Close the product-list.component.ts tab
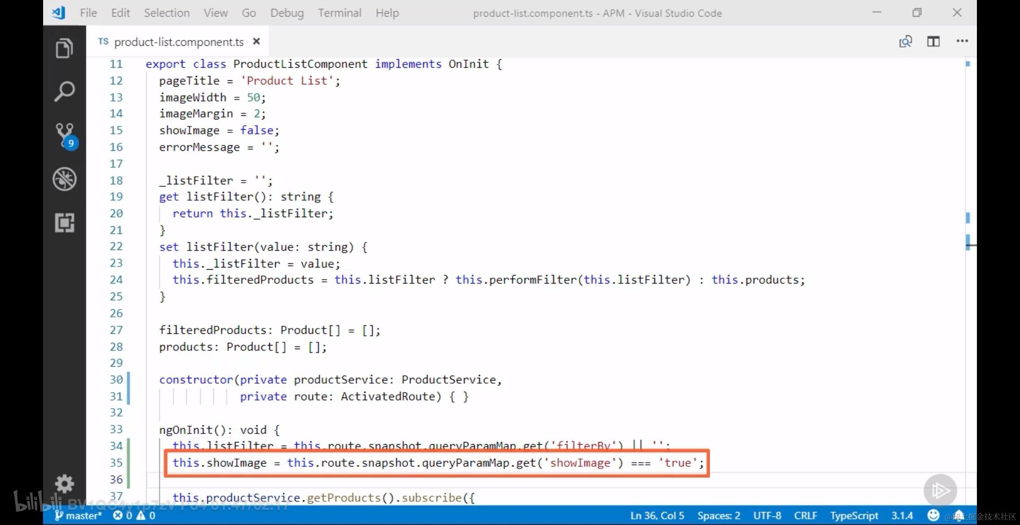The image size is (1020, 525). [x=256, y=41]
